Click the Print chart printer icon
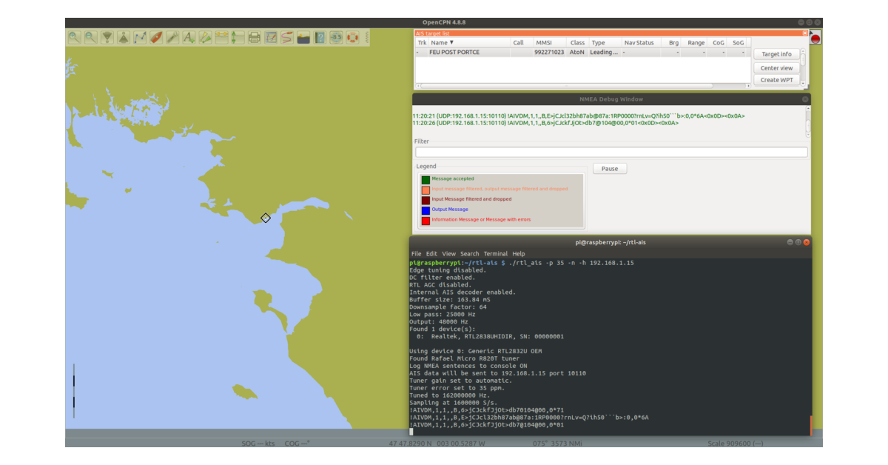888x465 pixels. [254, 37]
